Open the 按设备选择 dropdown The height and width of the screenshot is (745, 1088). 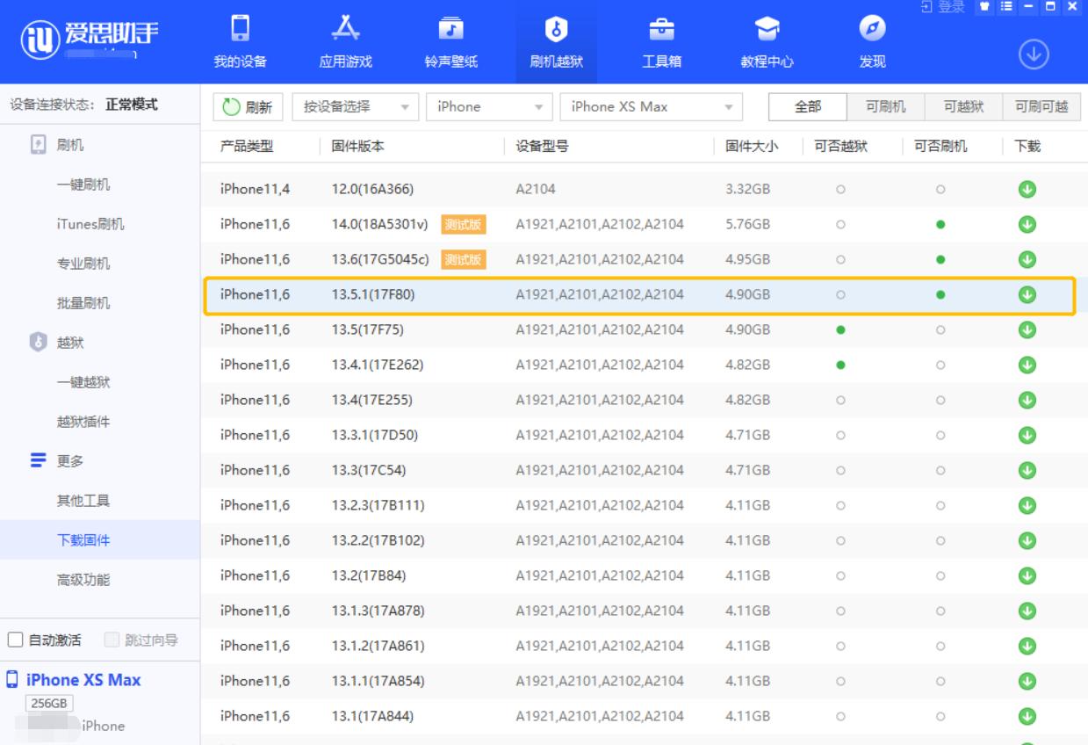pyautogui.click(x=355, y=106)
